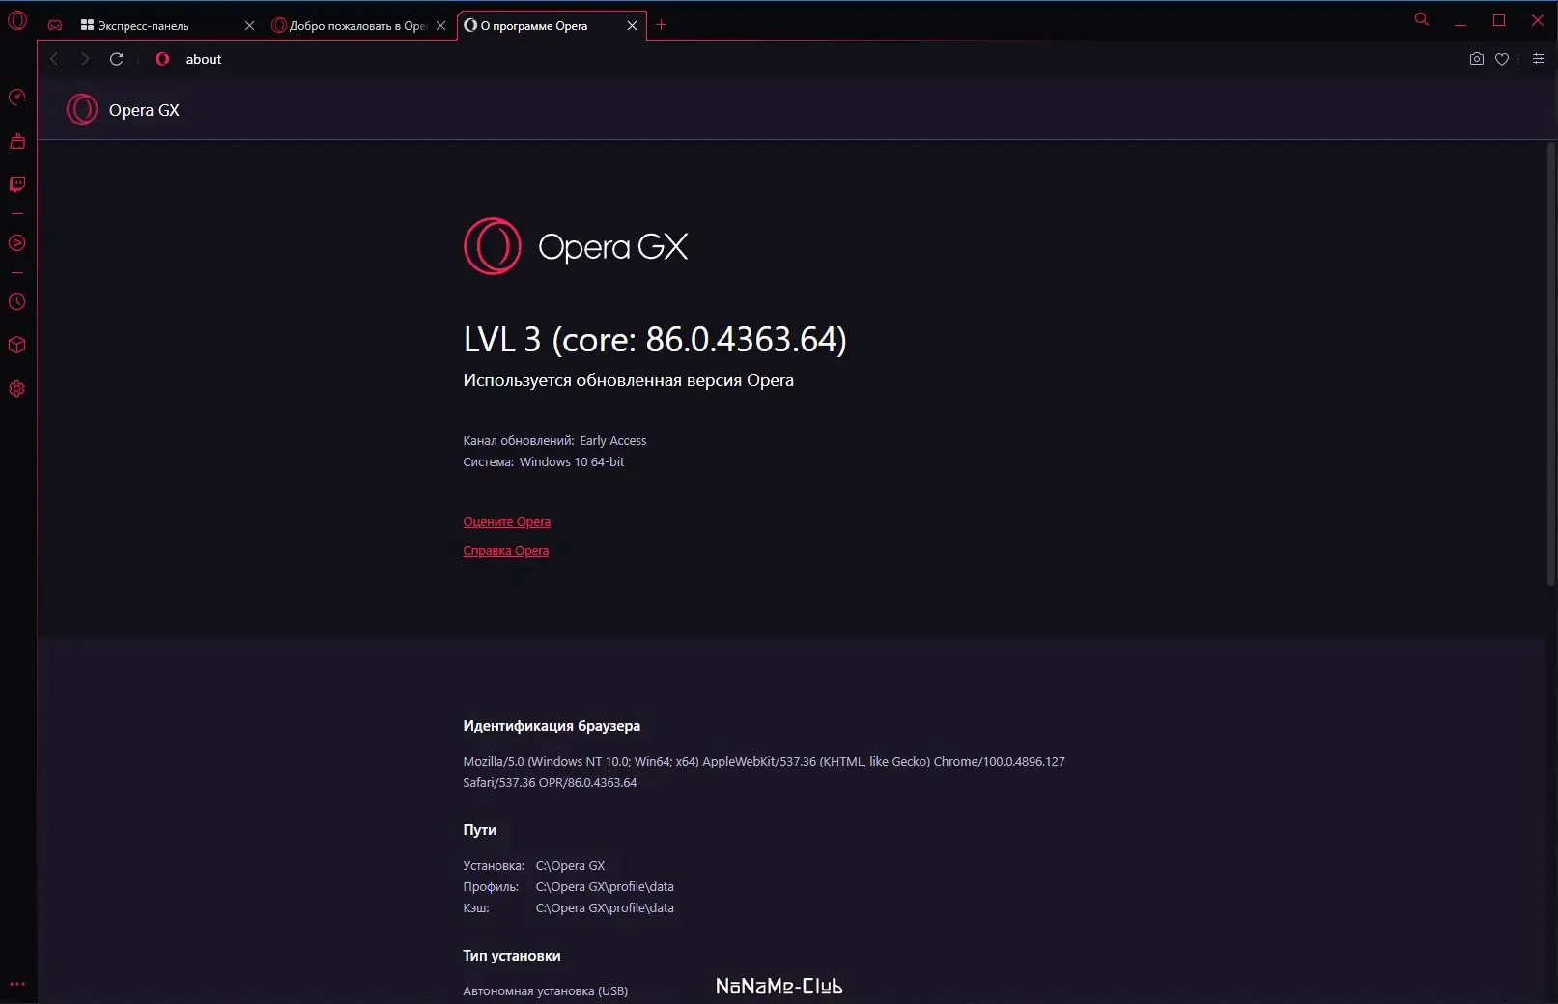The image size is (1558, 1004).
Task: Open GX Control speedometer panel
Action: 17,97
